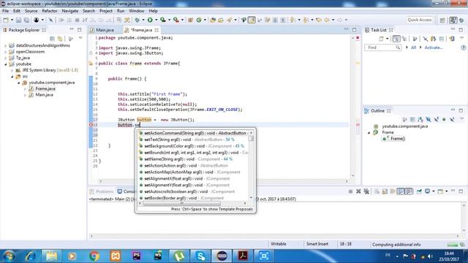Screen dimensions: 468x263
Task: Click the New Task icon in Task List
Action: coord(381,39)
